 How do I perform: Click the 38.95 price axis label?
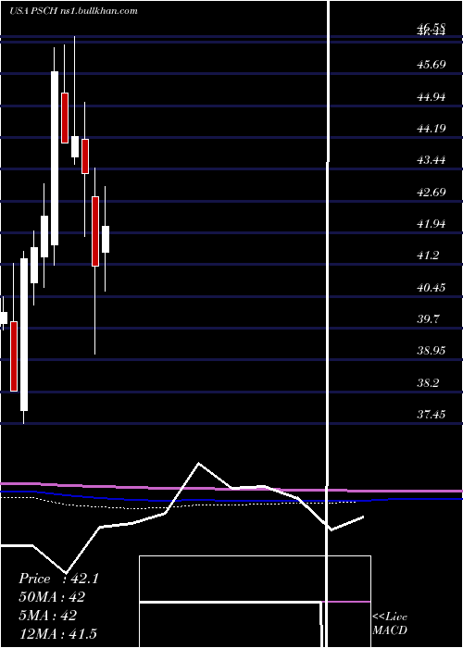[431, 351]
